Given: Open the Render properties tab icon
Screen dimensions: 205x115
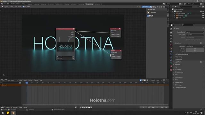Looking at the screenshot, I should click(171, 33).
